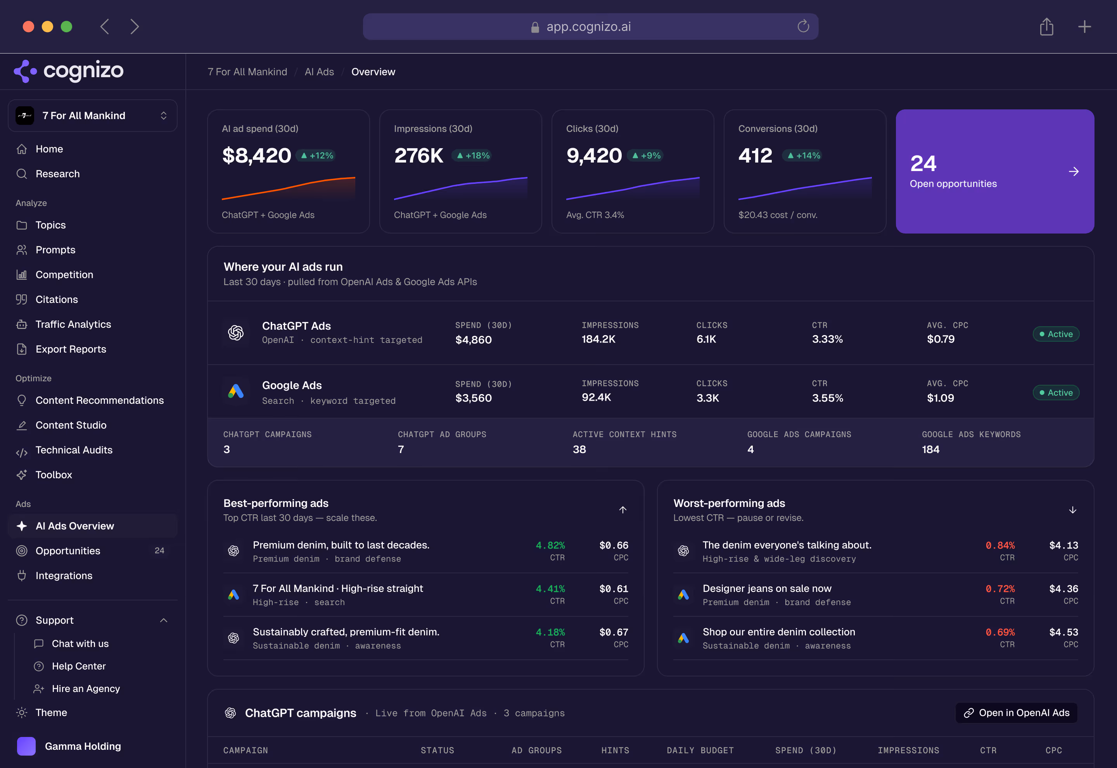Open Research from the sidebar
This screenshot has width=1117, height=768.
[92, 174]
